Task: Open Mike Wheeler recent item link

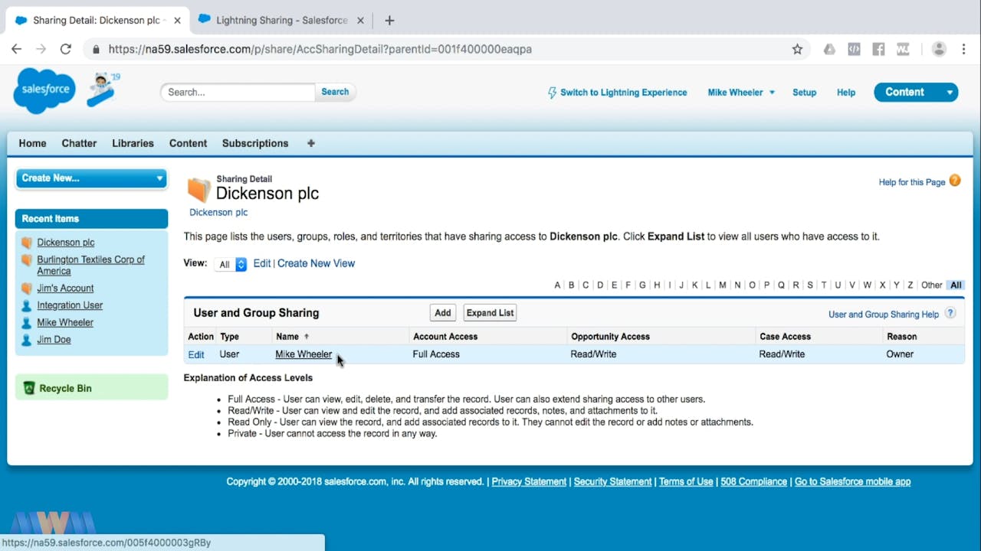Action: tap(65, 323)
